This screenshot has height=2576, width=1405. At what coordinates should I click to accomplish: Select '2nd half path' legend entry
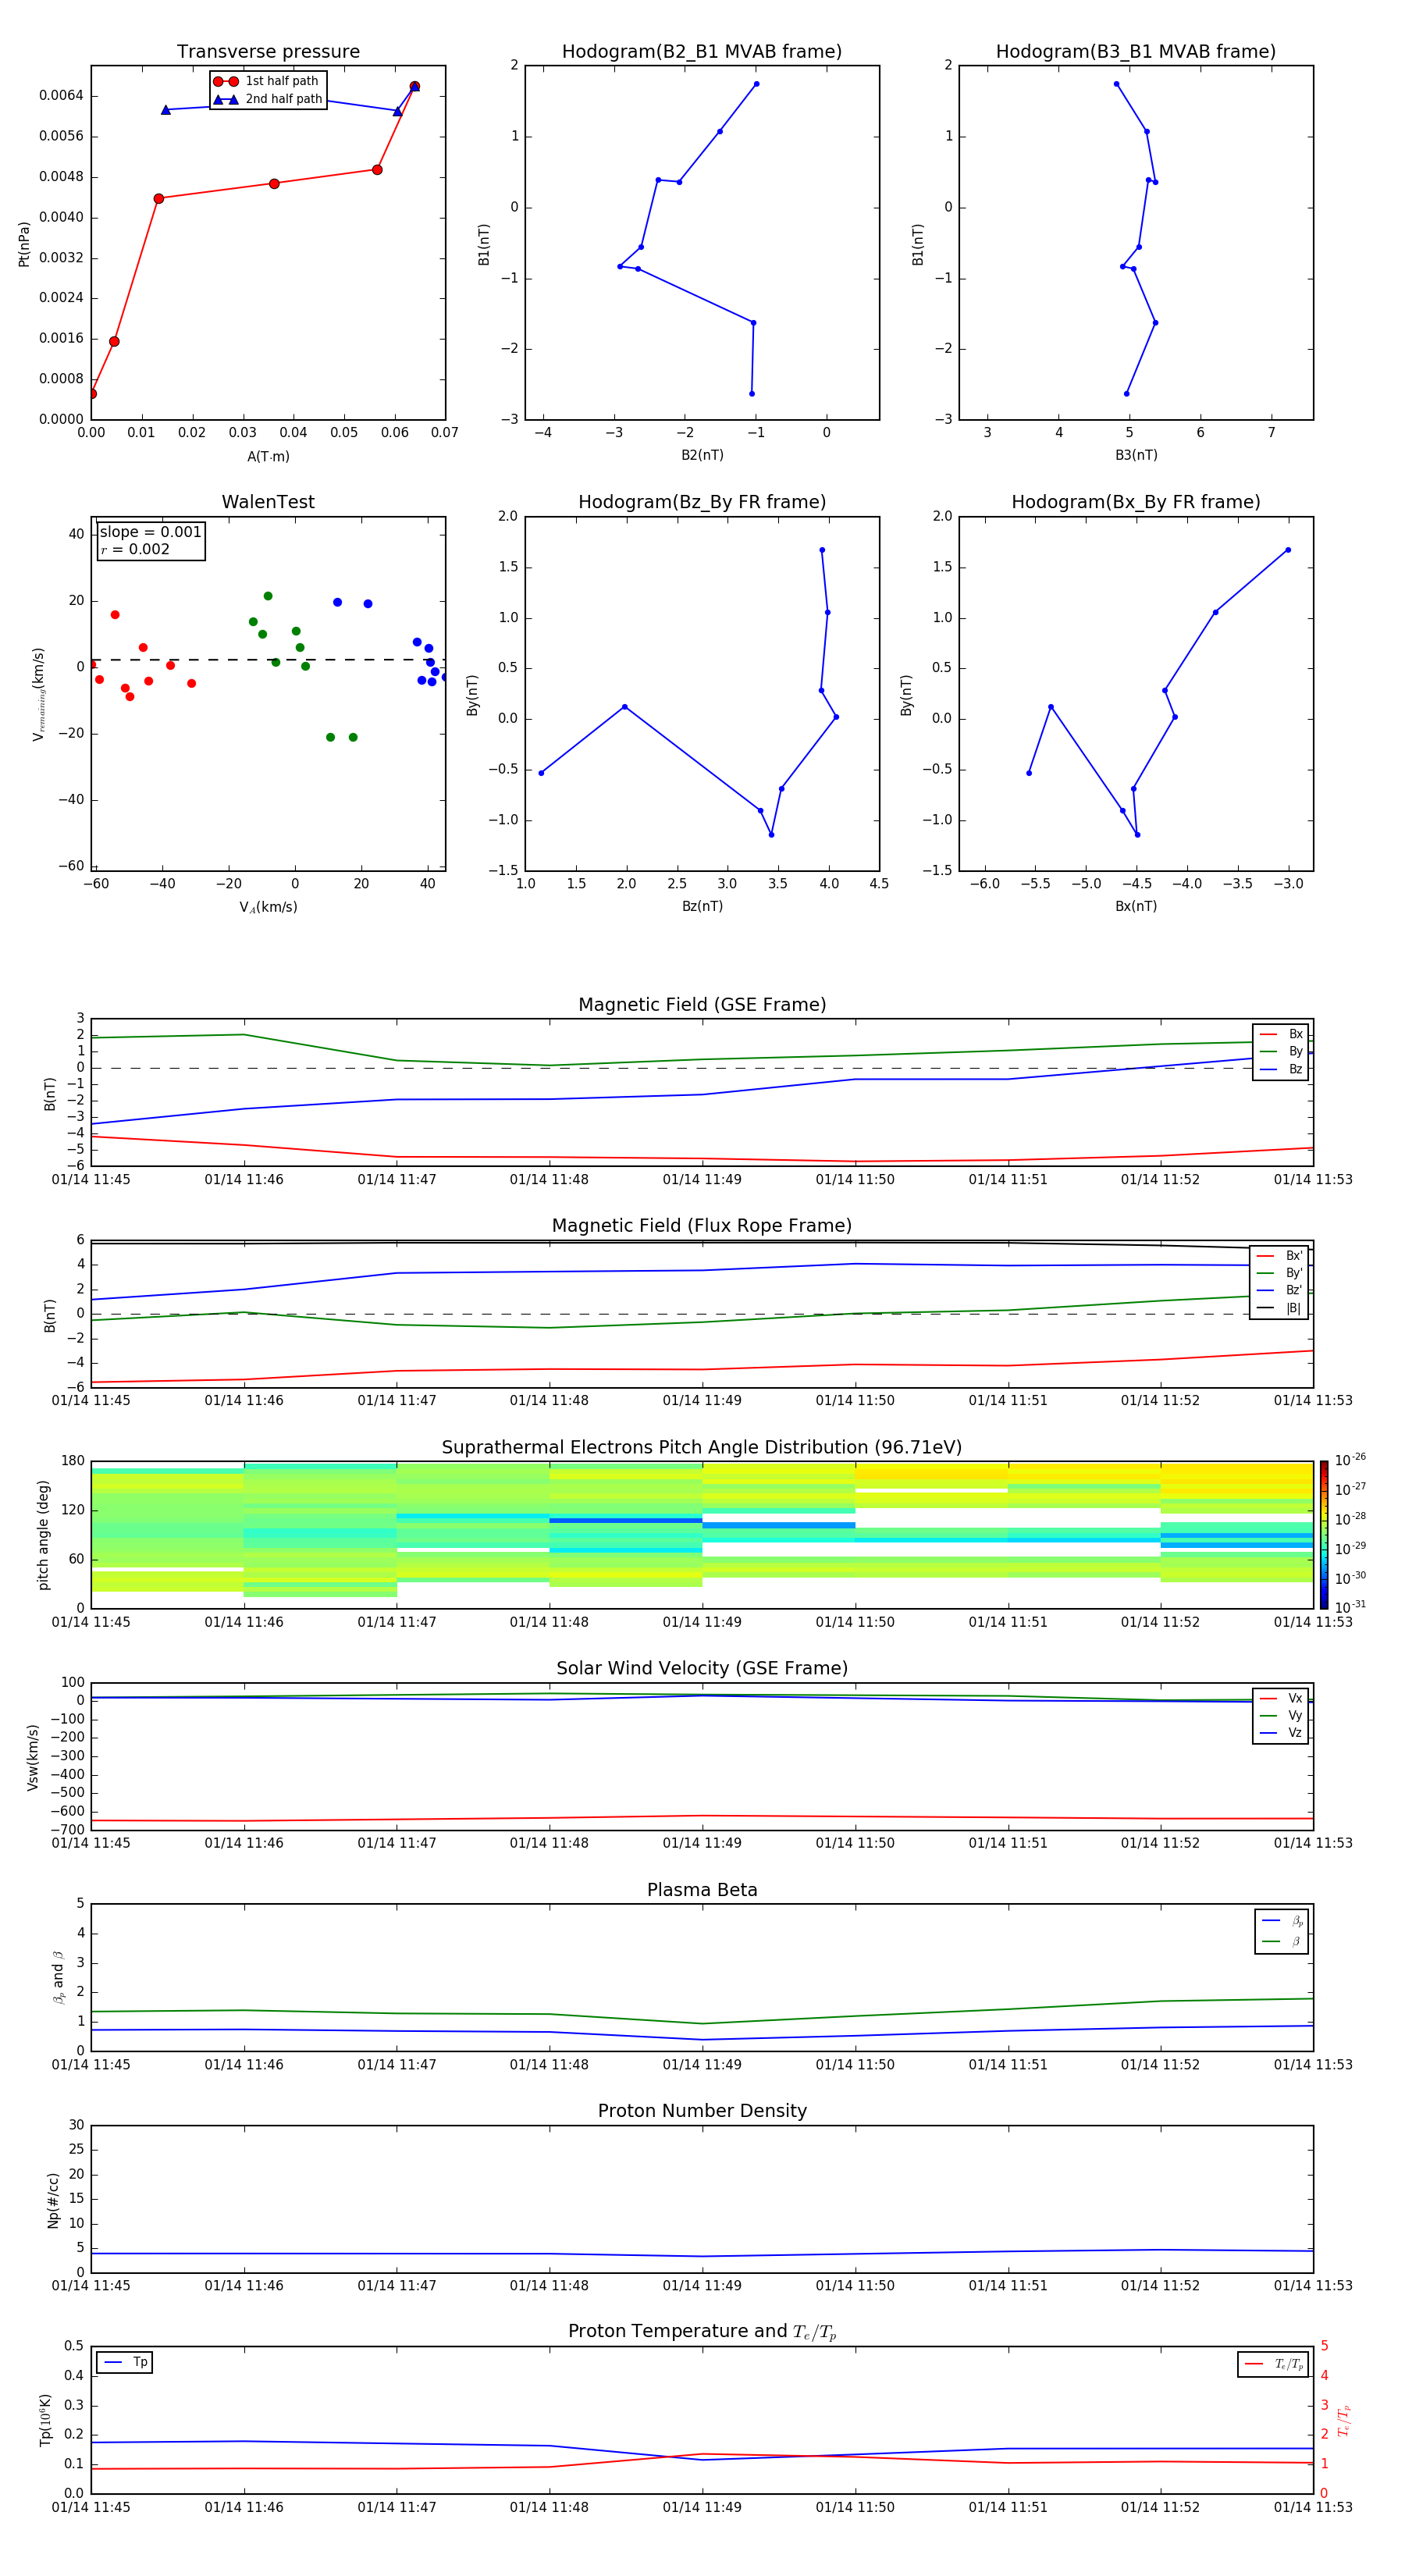(267, 99)
